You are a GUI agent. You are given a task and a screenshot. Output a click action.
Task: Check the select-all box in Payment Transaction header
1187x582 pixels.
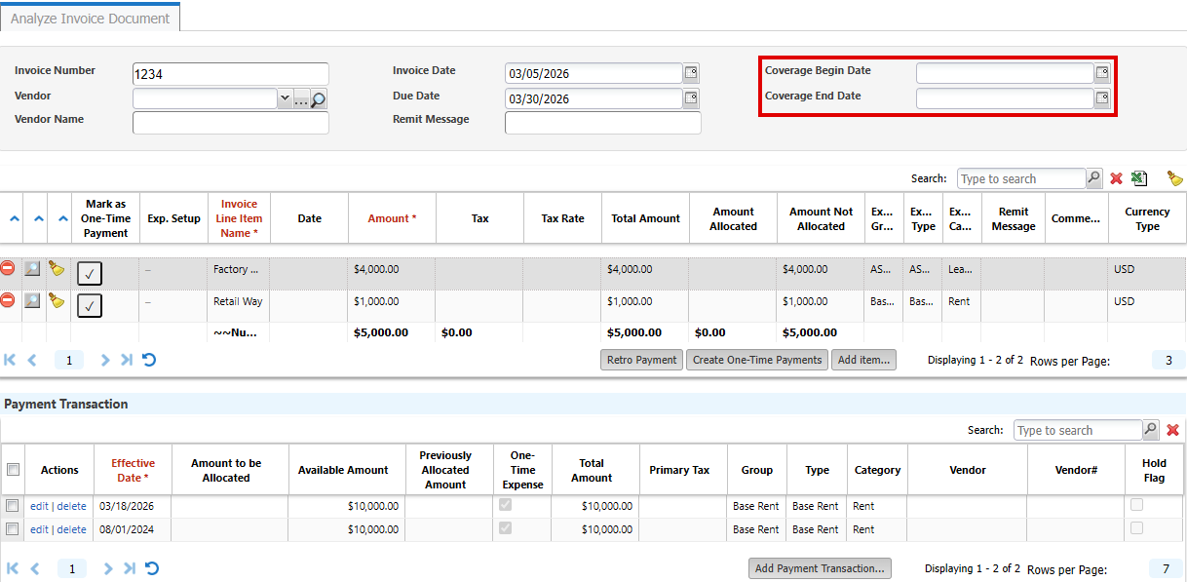pyautogui.click(x=13, y=470)
